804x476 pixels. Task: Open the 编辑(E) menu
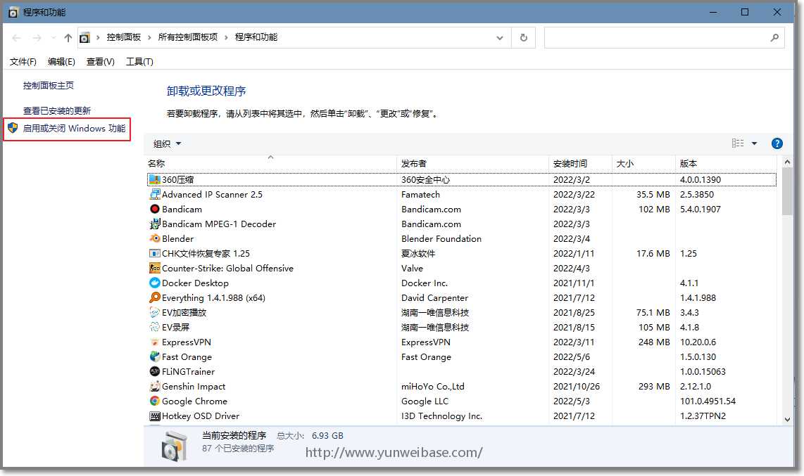point(61,62)
